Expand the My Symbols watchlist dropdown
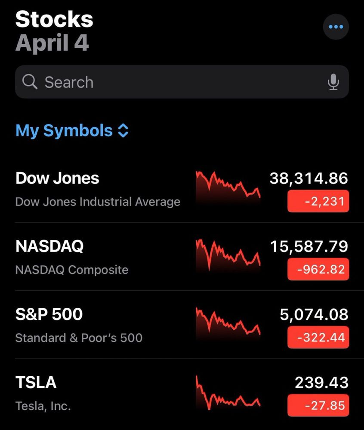364x430 pixels. coord(64,131)
